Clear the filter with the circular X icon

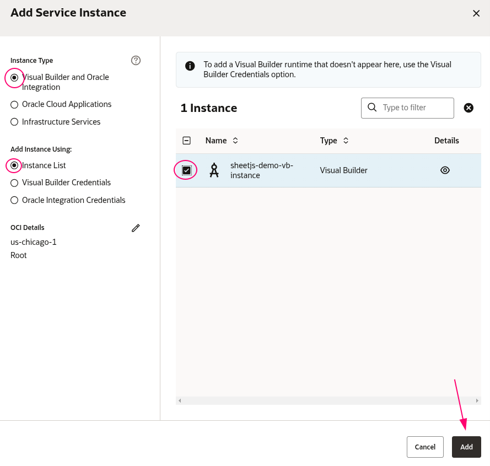[x=469, y=108]
